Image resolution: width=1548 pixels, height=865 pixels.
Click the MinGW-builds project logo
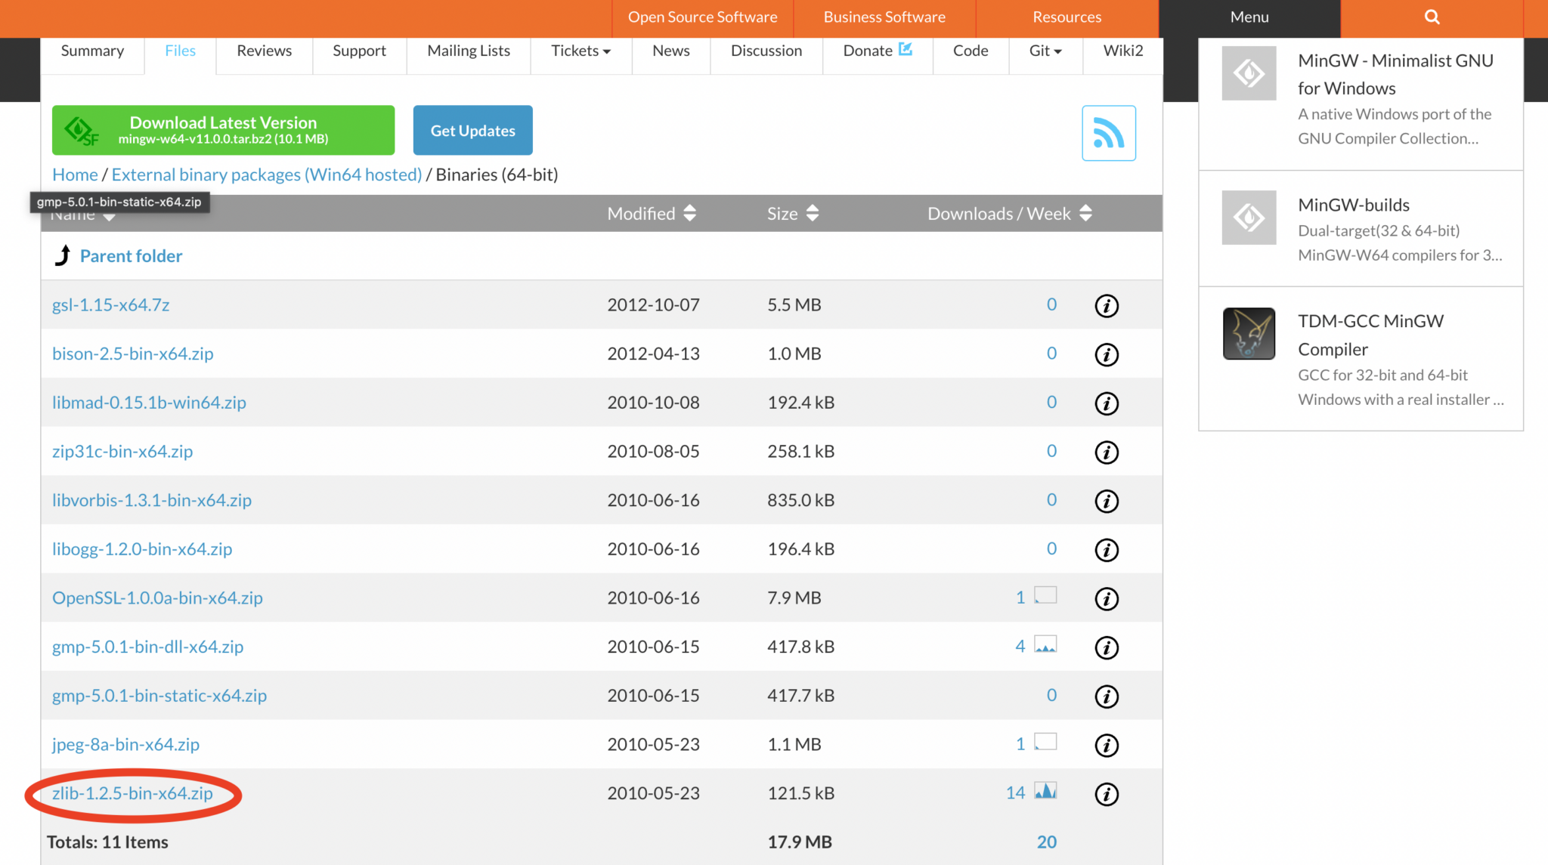pos(1249,218)
